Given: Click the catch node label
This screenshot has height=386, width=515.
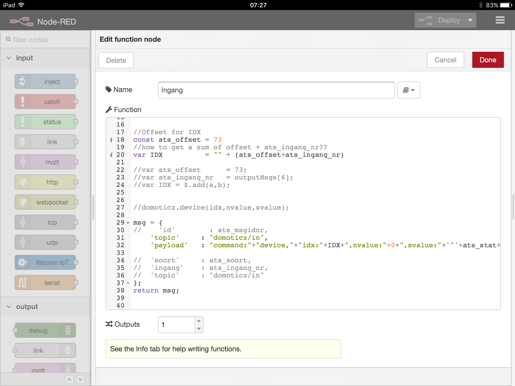Looking at the screenshot, I should (x=52, y=102).
